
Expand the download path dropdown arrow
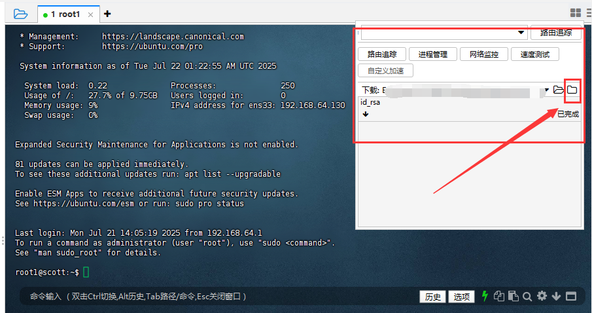(x=546, y=90)
